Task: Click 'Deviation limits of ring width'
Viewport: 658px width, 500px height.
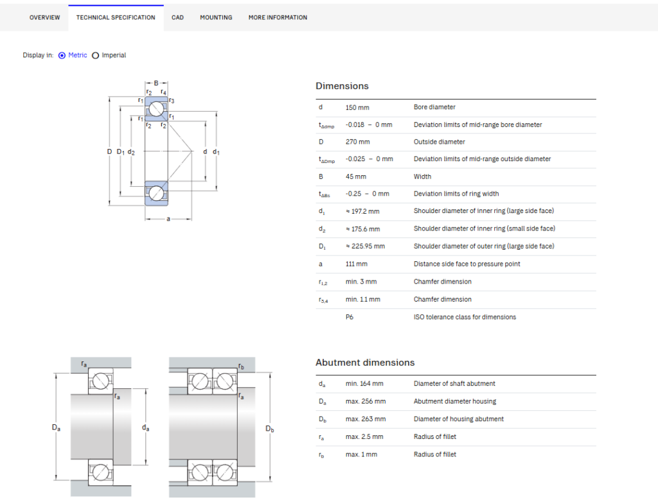Action: click(x=456, y=194)
